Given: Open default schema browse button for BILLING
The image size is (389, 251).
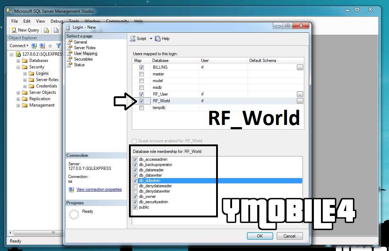Looking at the screenshot, I should 300,68.
